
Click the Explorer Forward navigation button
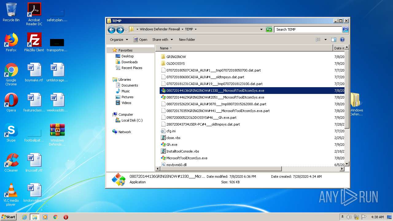point(120,29)
